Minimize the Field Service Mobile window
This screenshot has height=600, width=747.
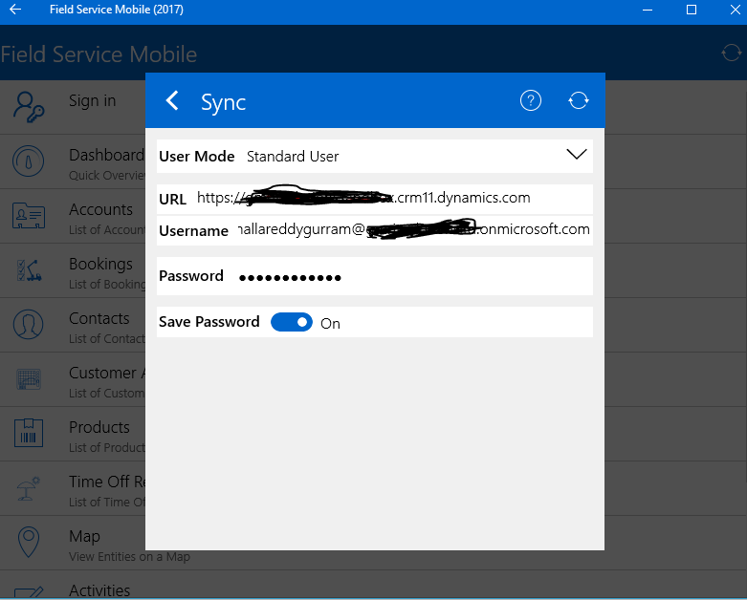648,10
